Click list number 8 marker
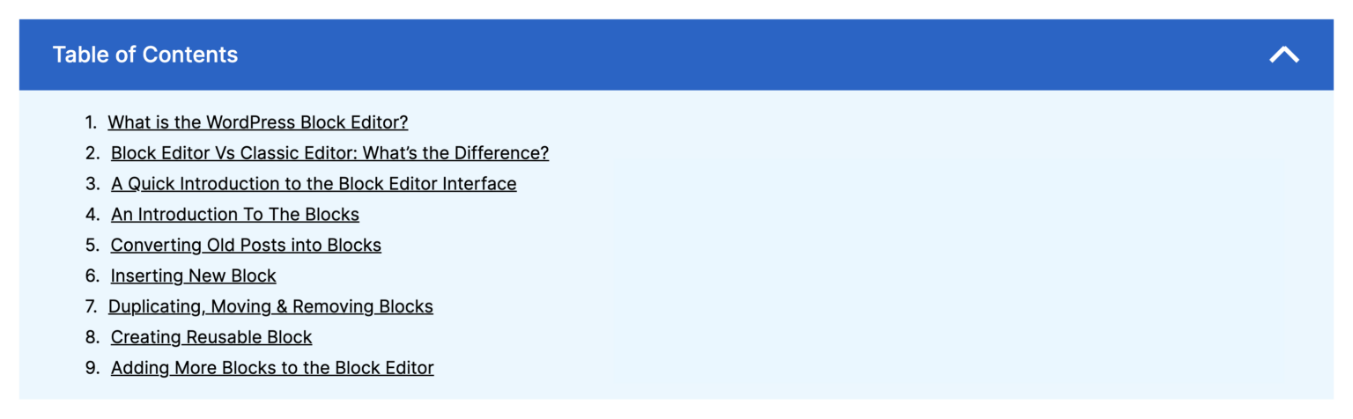The height and width of the screenshot is (419, 1353). [92, 337]
